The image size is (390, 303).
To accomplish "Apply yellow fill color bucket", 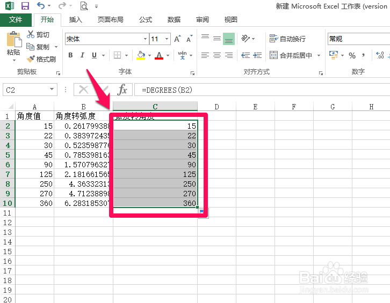I will [x=141, y=55].
